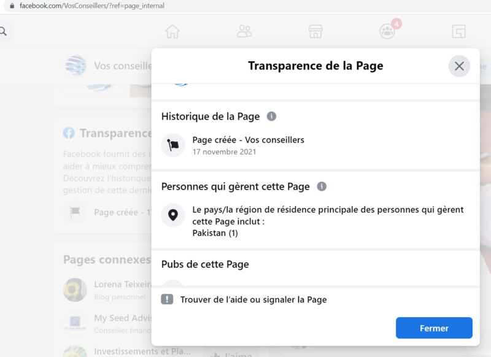The height and width of the screenshot is (357, 491).
Task: Open the Marketplace store icon
Action: tap(315, 31)
